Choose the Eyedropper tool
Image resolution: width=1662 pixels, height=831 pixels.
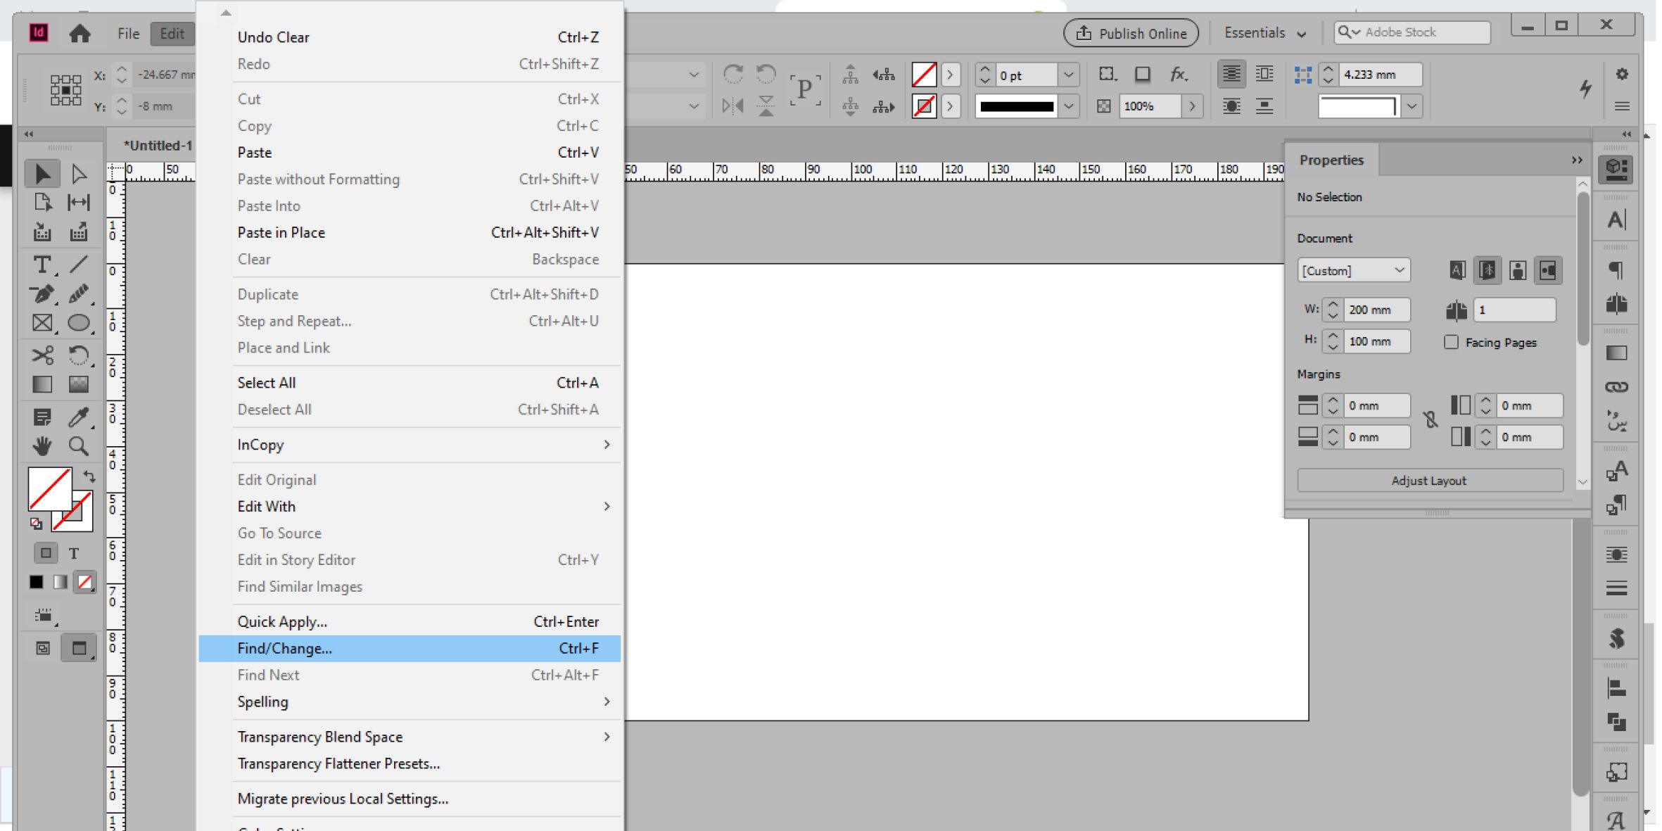click(x=78, y=417)
